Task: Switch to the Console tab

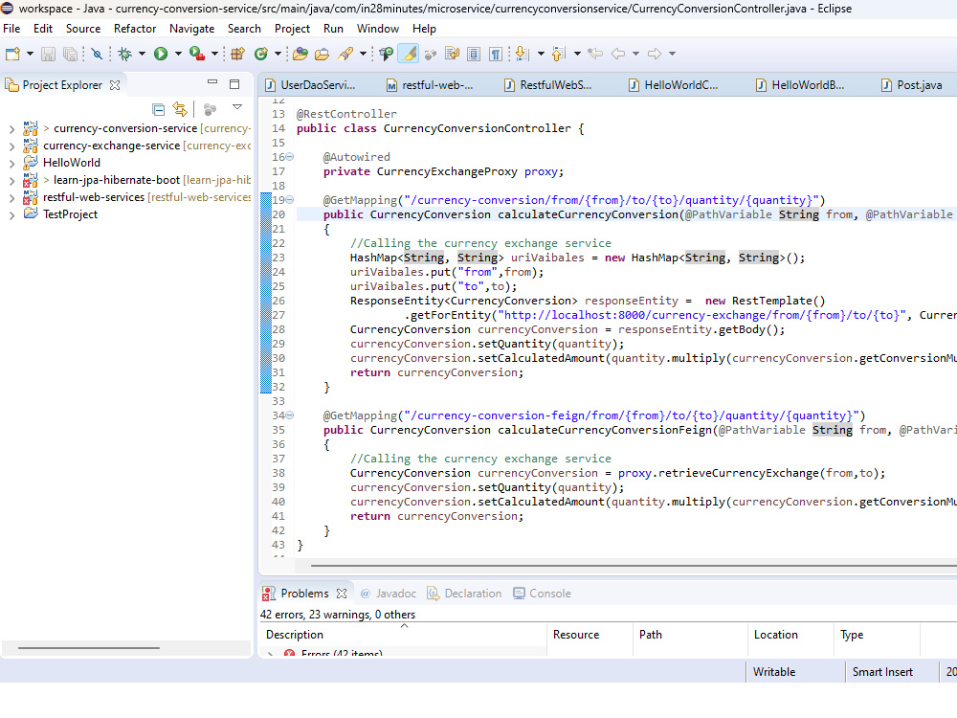Action: pyautogui.click(x=549, y=594)
